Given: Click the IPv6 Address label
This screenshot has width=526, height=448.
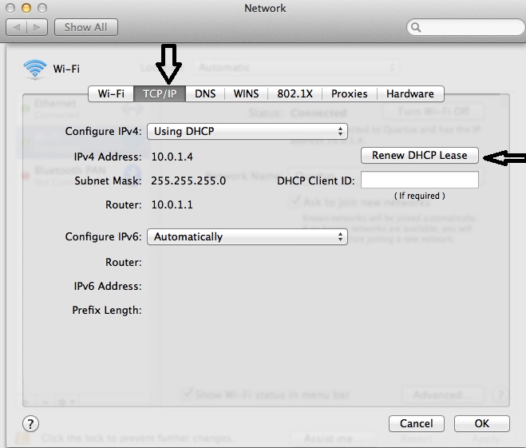Looking at the screenshot, I should [x=108, y=286].
